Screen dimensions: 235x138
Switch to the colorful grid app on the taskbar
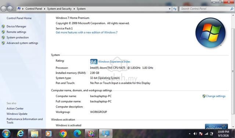pyautogui.click(x=91, y=134)
